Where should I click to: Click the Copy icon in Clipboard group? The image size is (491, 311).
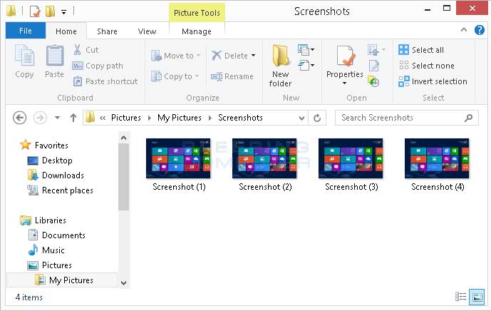(24, 55)
